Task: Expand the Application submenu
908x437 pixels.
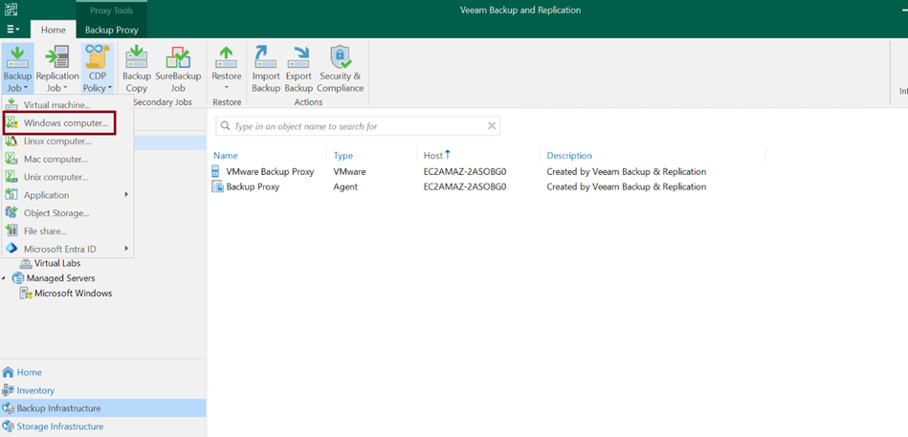Action: pyautogui.click(x=67, y=195)
